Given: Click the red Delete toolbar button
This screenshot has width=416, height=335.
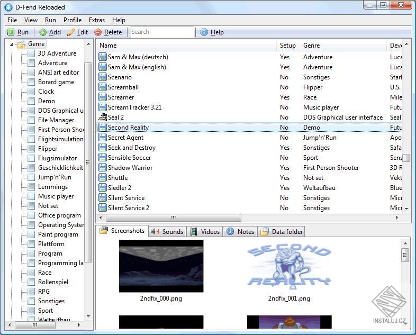Looking at the screenshot, I should pyautogui.click(x=108, y=32).
